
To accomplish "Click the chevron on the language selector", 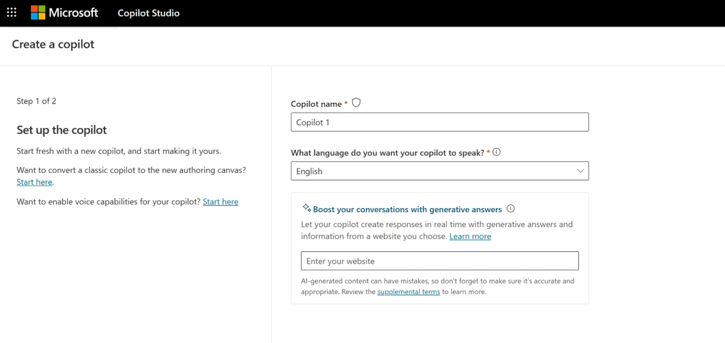I will pyautogui.click(x=580, y=171).
